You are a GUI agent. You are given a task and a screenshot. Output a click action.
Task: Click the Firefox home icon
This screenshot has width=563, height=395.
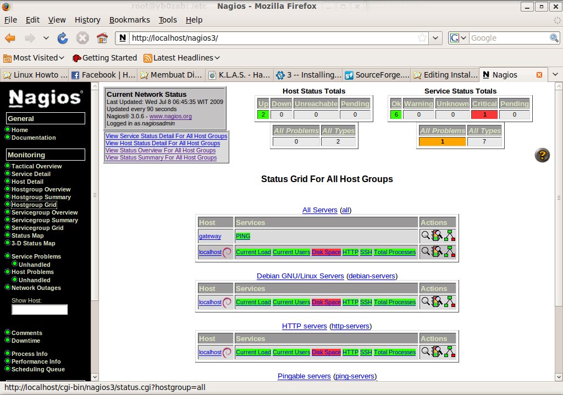[x=102, y=38]
